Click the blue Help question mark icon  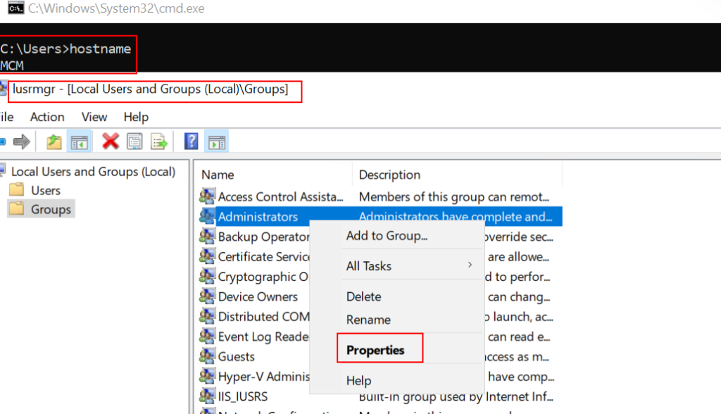point(191,142)
